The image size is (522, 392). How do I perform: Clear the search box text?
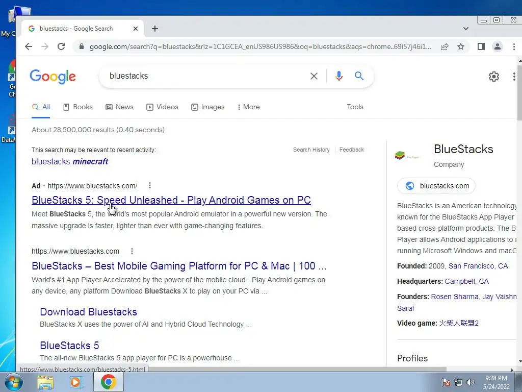[314, 76]
